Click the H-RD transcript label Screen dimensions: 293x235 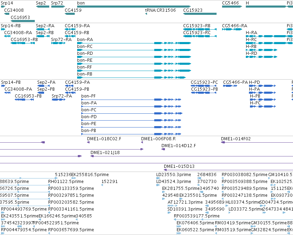coord(252,53)
